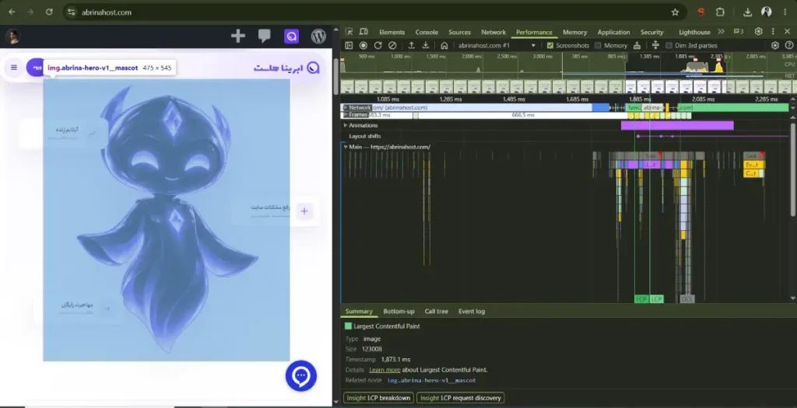
Task: Open the Performance panel help icon
Action: tap(789, 45)
